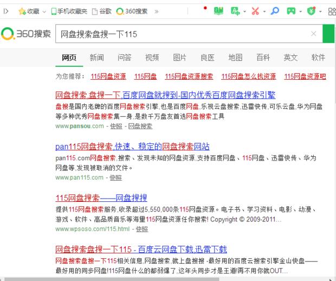Open 快照 for the pan115.com result
This screenshot has height=281, width=336.
click(116, 177)
